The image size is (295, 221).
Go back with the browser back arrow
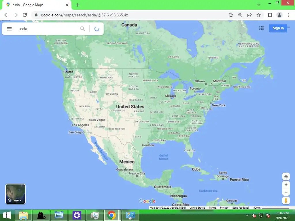point(6,15)
